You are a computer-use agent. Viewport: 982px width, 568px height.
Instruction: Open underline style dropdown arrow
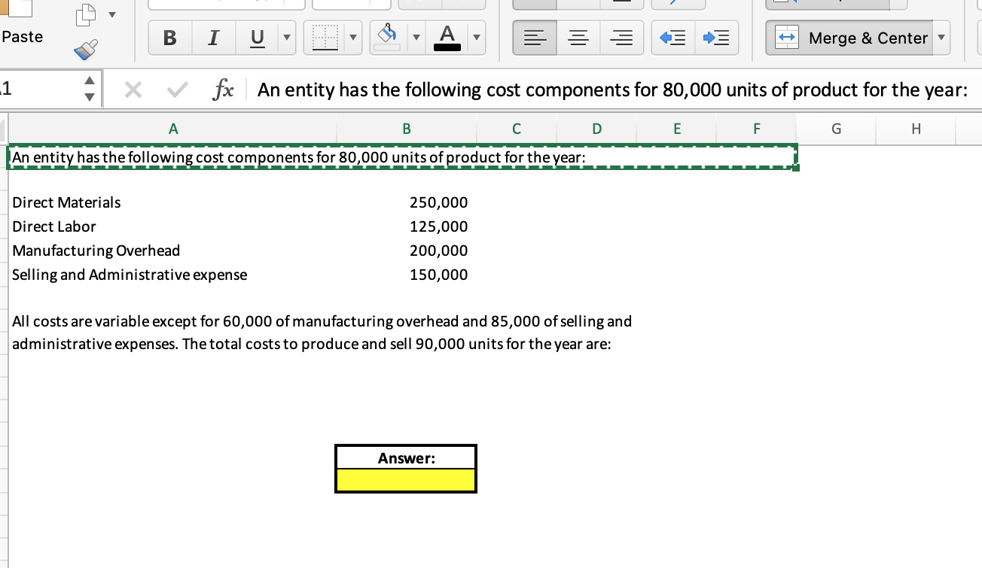click(285, 38)
